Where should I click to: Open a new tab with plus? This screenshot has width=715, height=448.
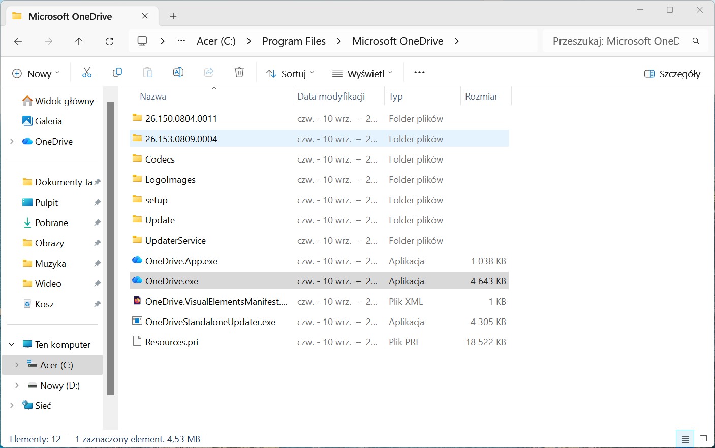(173, 16)
